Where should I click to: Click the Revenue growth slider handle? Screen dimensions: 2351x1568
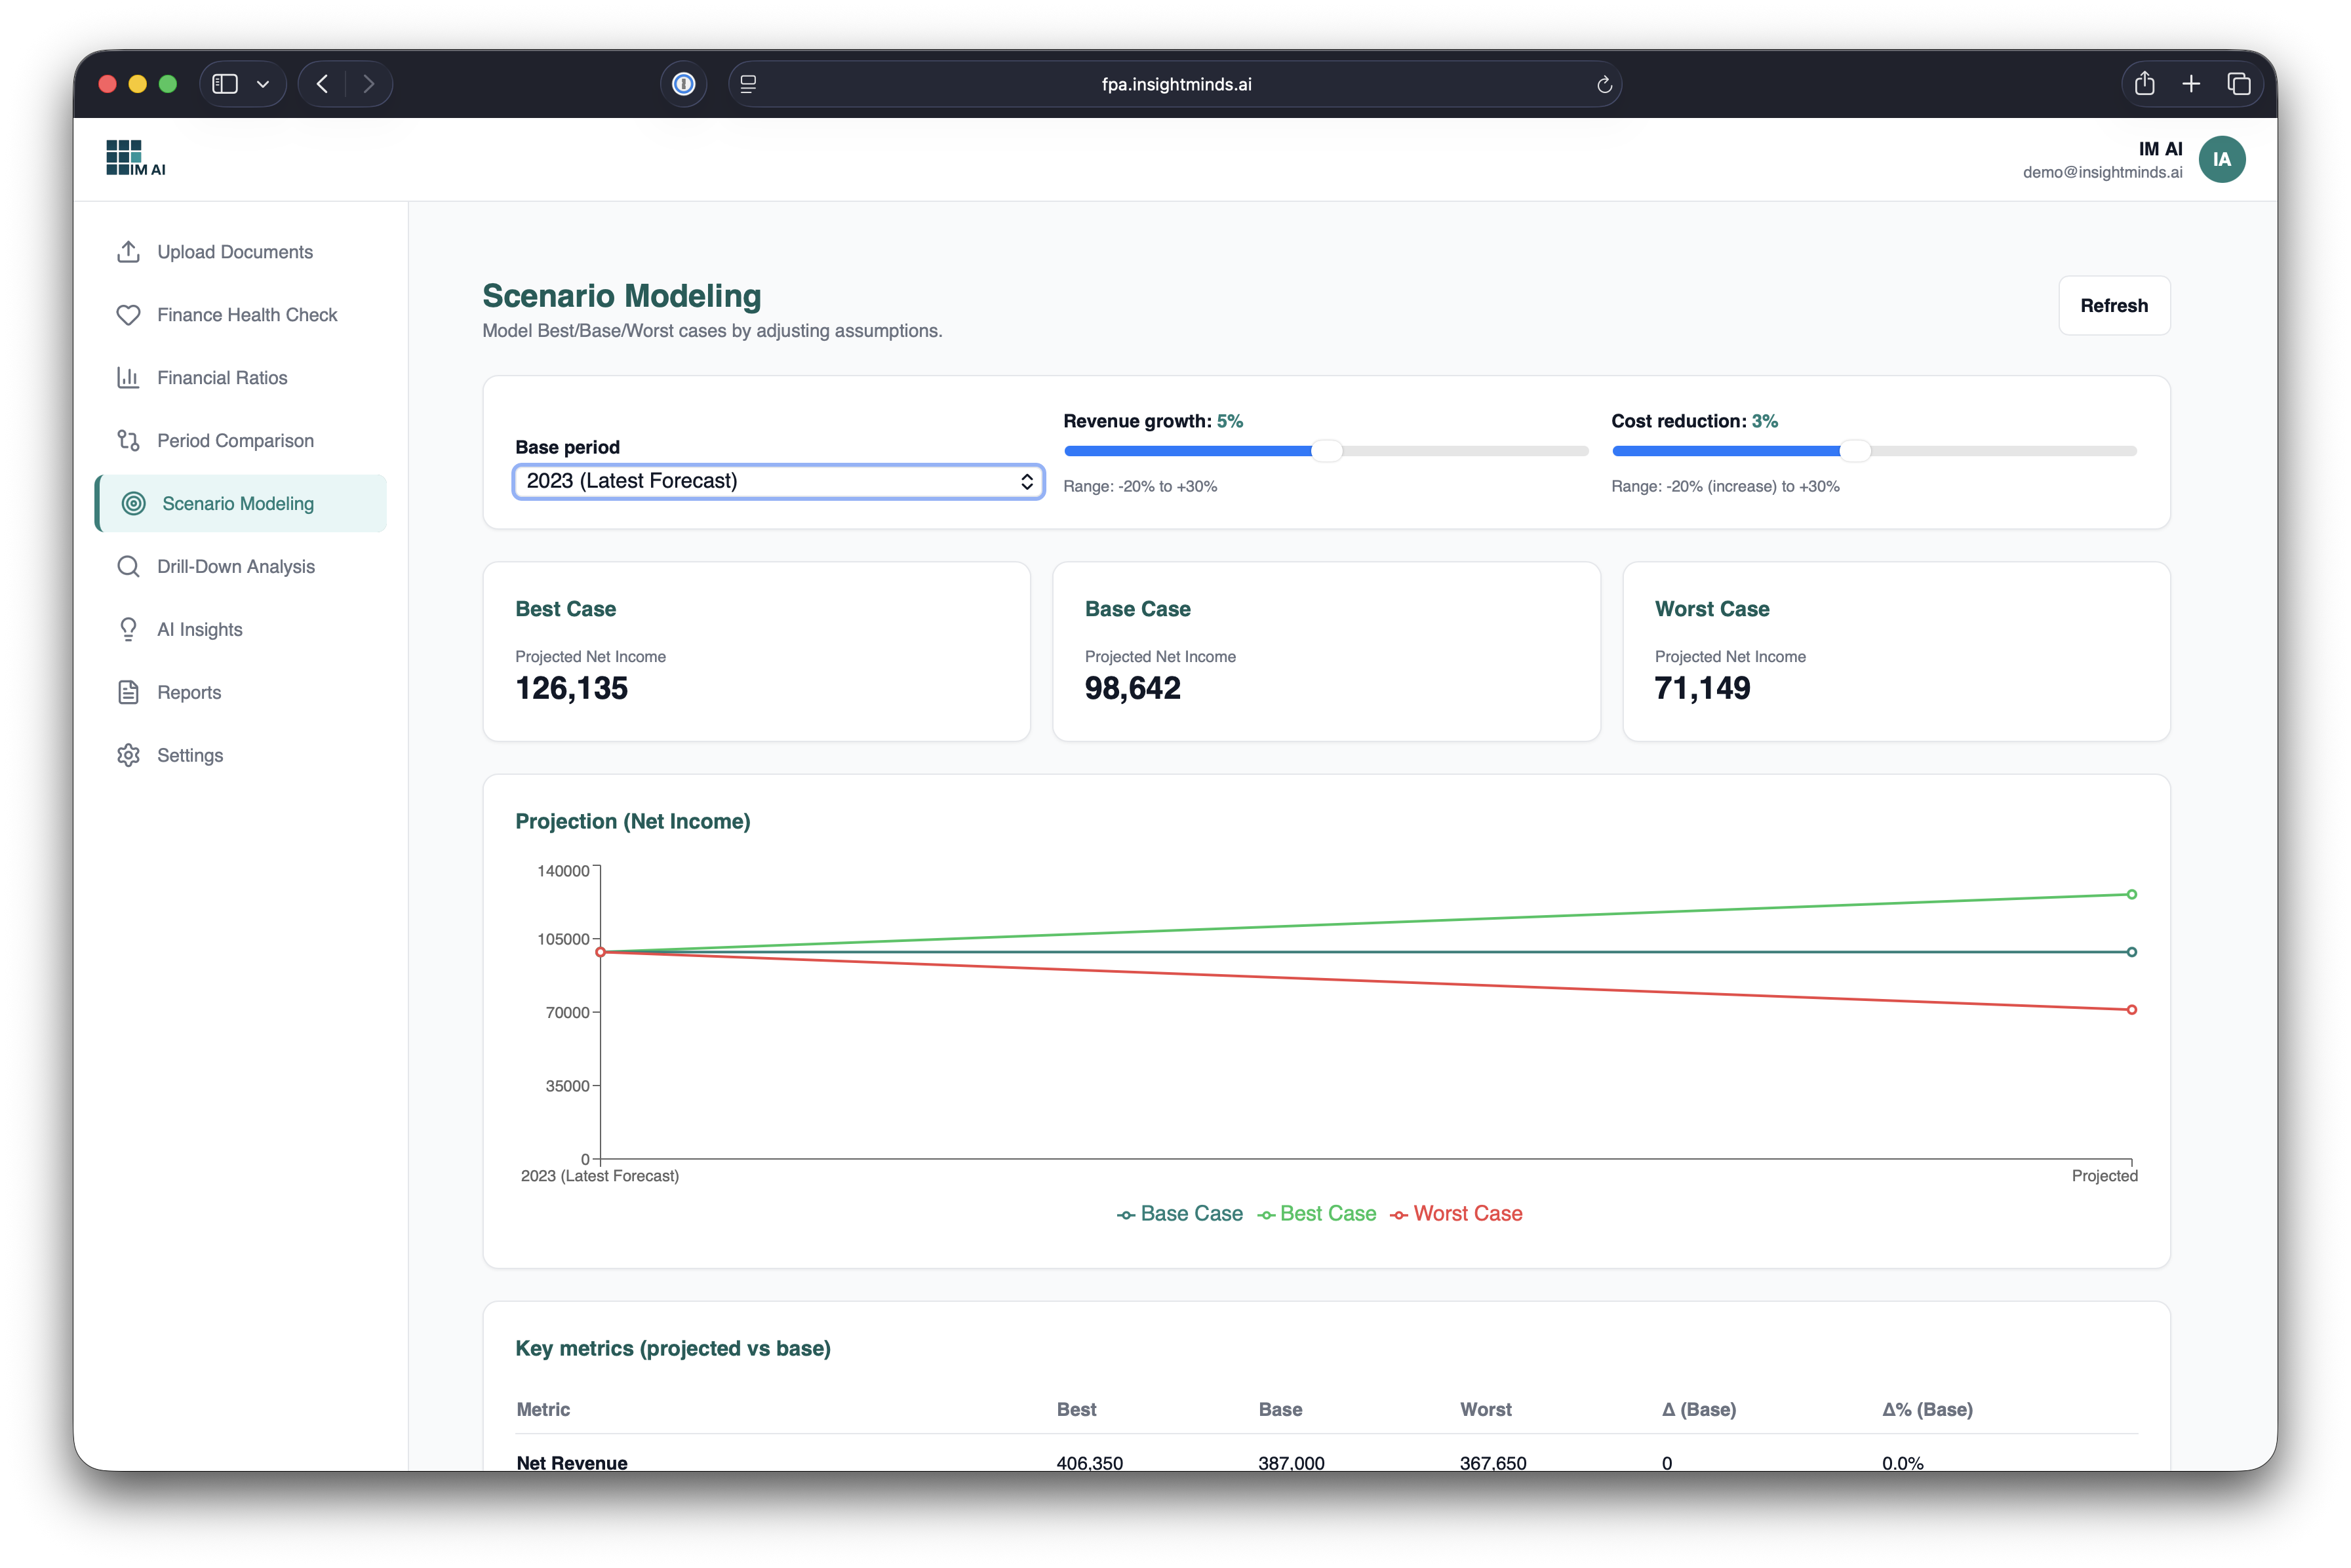point(1326,451)
